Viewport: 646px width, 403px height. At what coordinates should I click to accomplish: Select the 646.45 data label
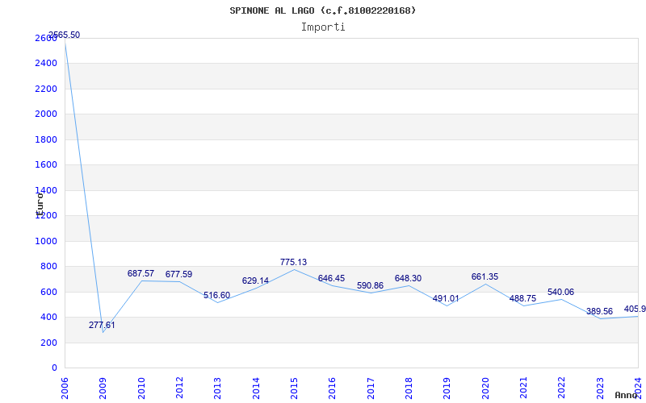point(331,278)
